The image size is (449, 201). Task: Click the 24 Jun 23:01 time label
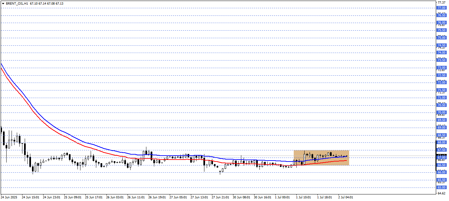click(52, 197)
